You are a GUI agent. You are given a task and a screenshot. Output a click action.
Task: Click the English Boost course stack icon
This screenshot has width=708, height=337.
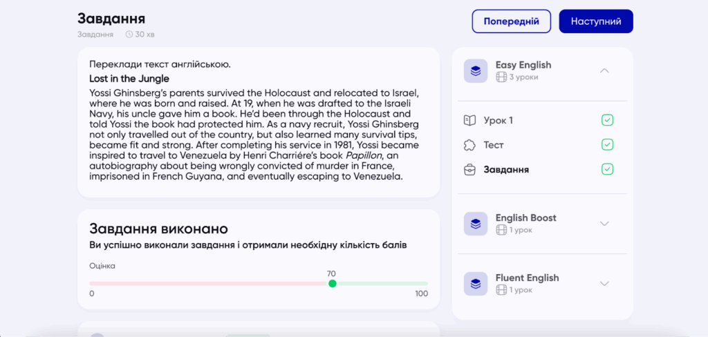475,224
